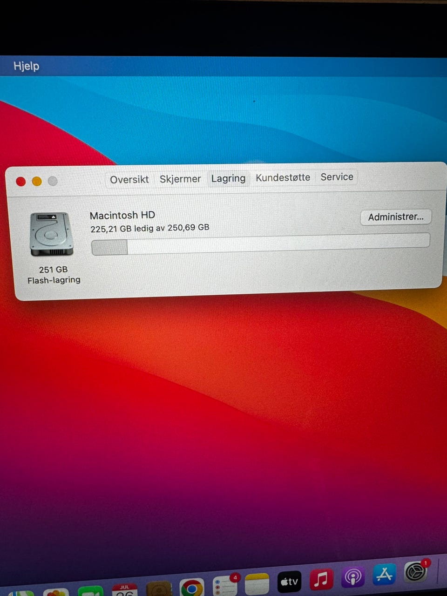447x596 pixels.
Task: Switch to the Skjermer tab
Action: pos(180,179)
